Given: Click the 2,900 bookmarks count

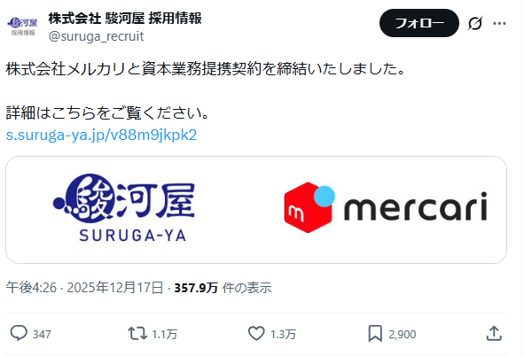Looking at the screenshot, I should (x=403, y=335).
